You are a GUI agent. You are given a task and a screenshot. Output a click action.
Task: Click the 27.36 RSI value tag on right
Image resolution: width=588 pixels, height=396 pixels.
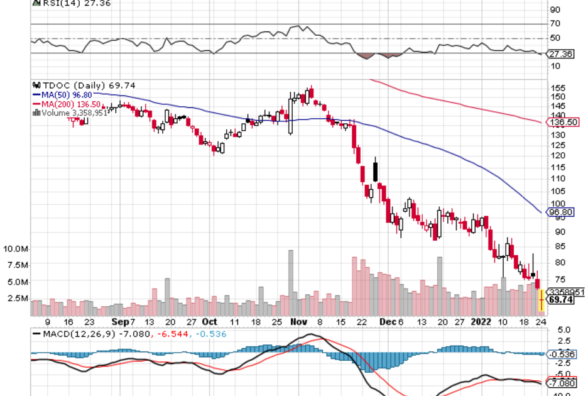pos(561,55)
